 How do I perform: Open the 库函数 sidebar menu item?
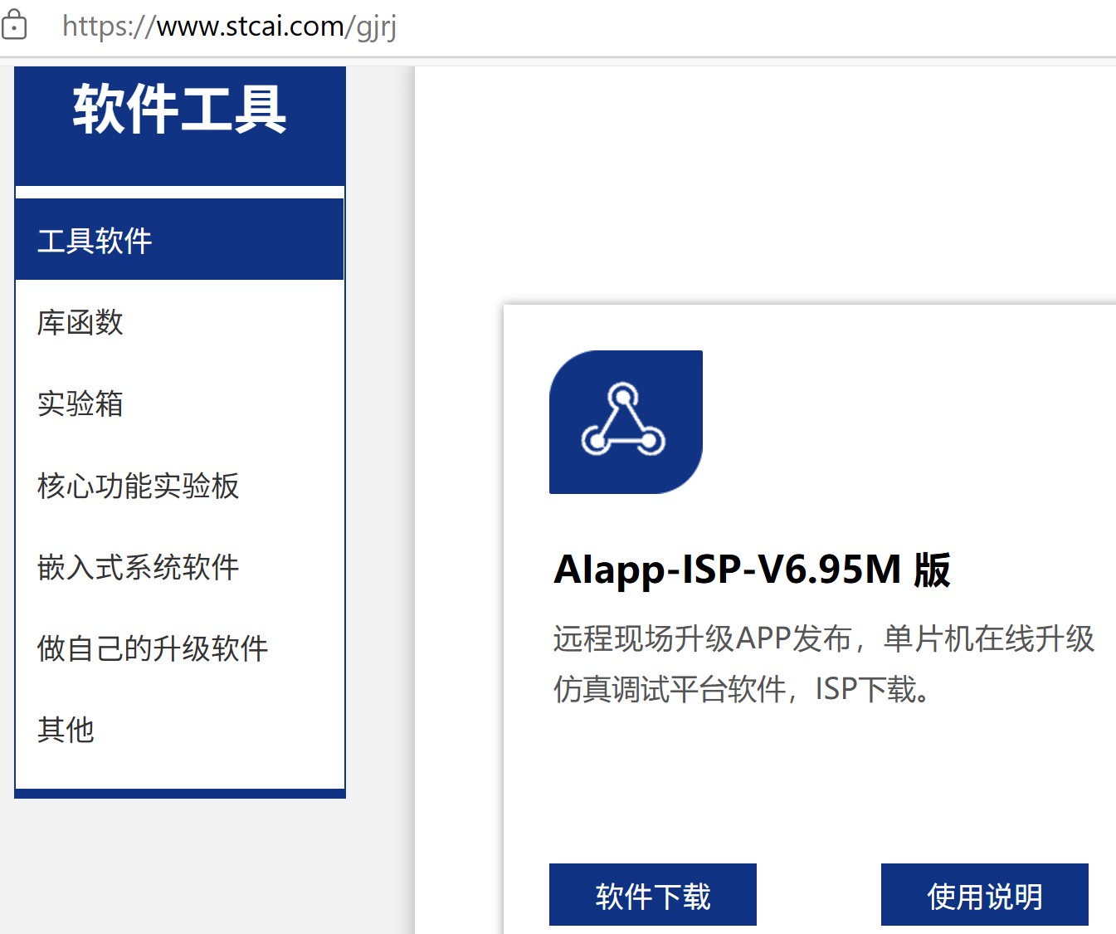pos(179,322)
